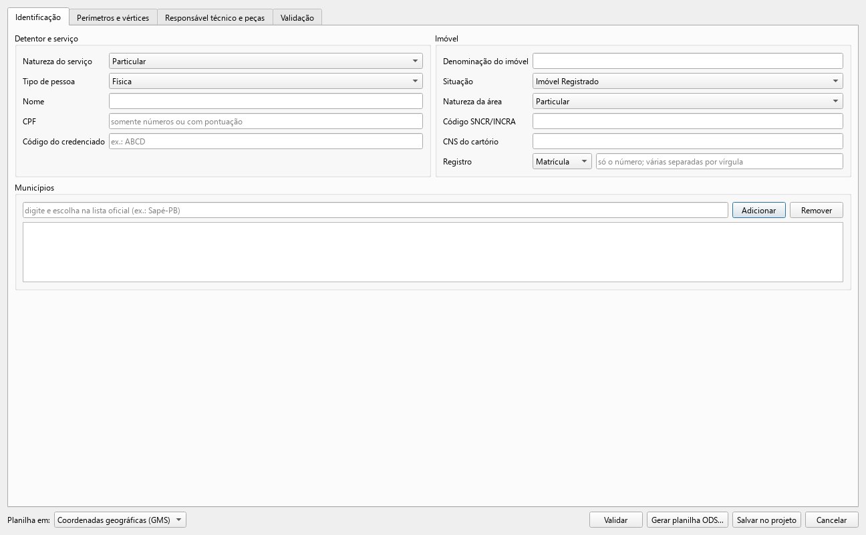This screenshot has width=866, height=535.
Task: Click the Adicionar button
Action: (x=759, y=210)
